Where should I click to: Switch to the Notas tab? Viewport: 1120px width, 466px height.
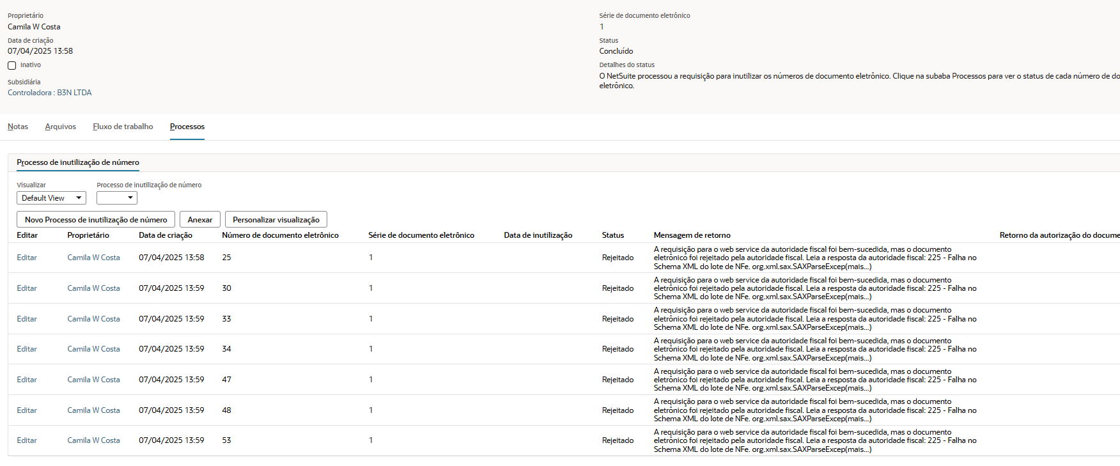tap(18, 127)
